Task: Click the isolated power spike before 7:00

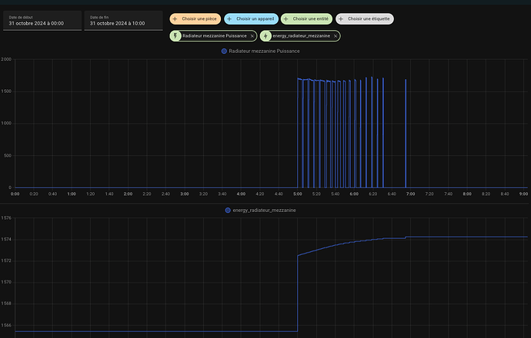Action: [x=406, y=134]
